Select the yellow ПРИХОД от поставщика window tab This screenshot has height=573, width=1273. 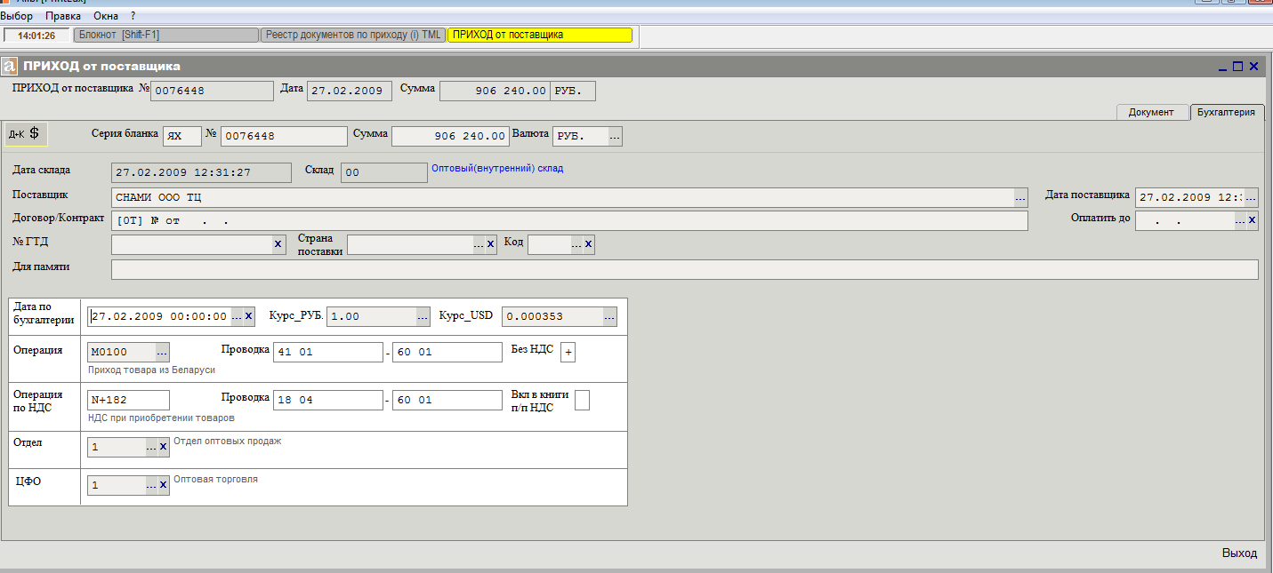point(539,35)
